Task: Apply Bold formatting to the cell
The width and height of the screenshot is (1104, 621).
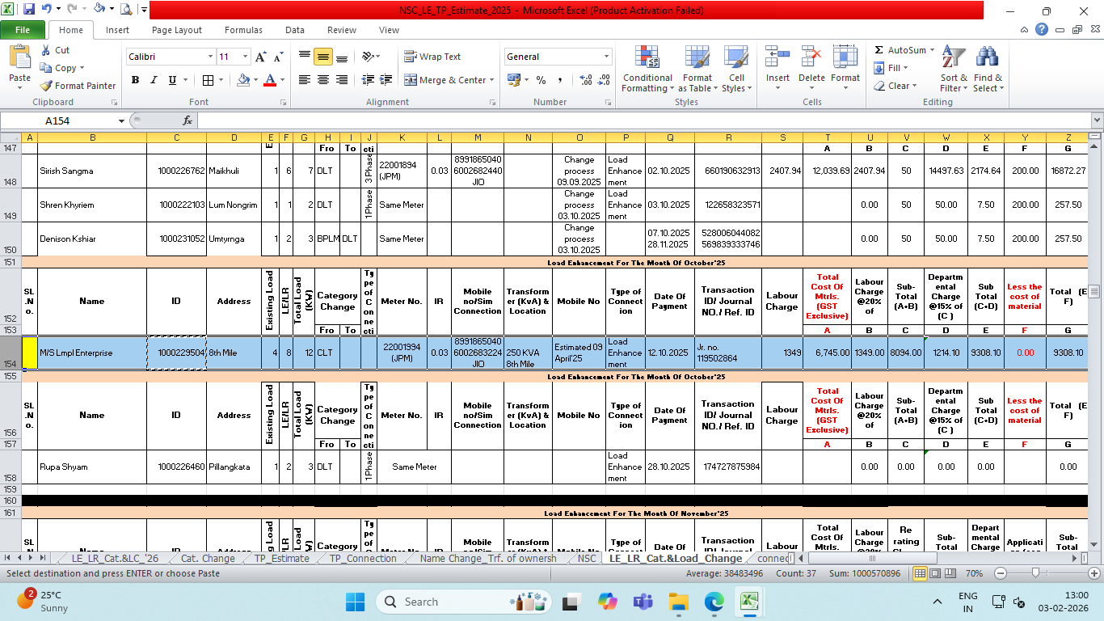Action: [x=135, y=80]
